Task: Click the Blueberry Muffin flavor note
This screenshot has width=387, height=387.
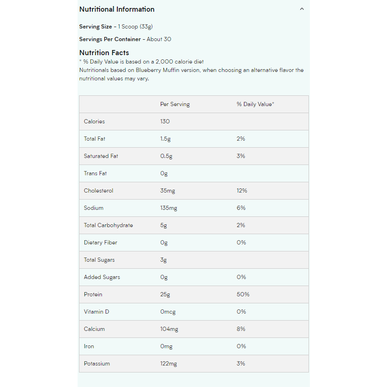Action: 191,74
